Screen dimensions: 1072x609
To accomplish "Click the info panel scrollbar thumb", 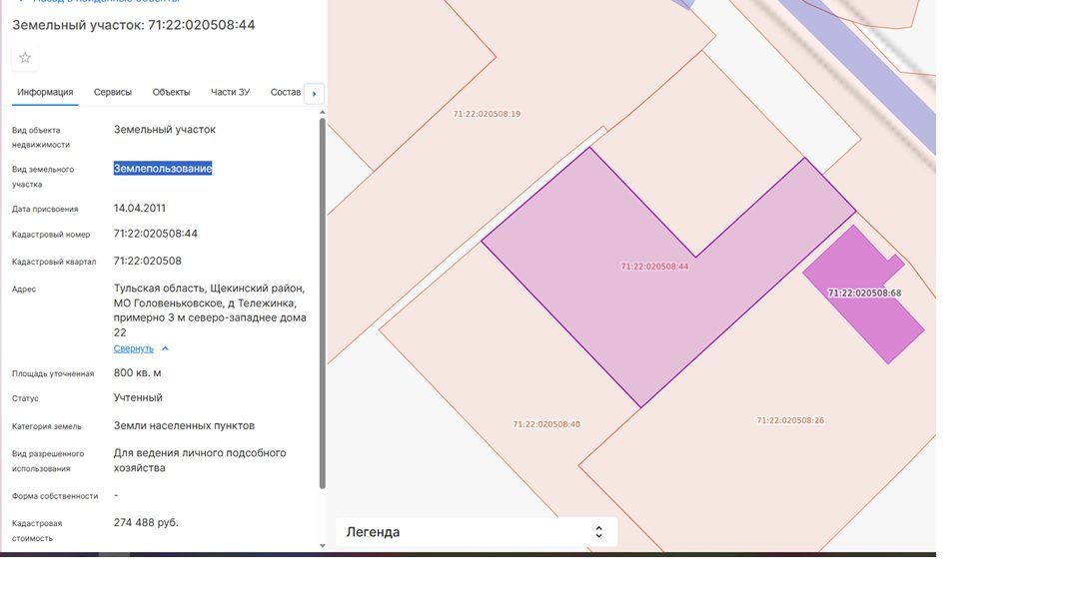I will coord(322,304).
